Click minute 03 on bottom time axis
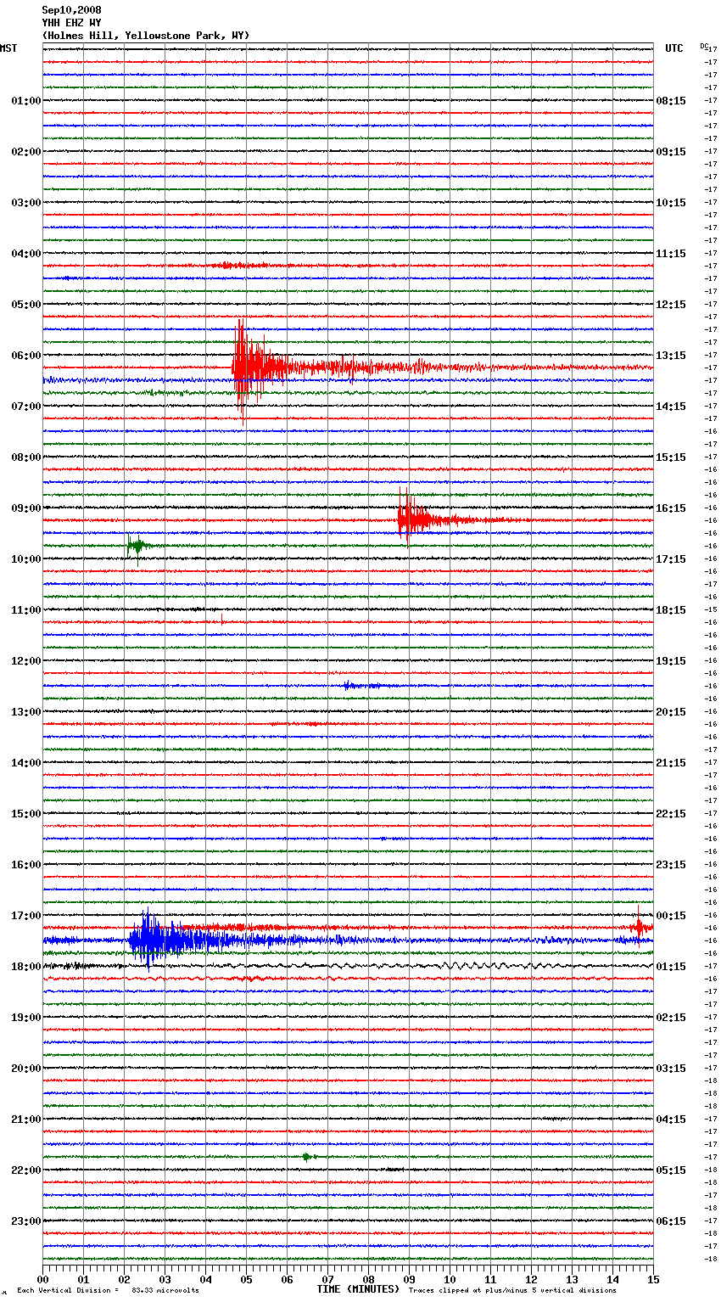721x1302 pixels. (x=165, y=1279)
